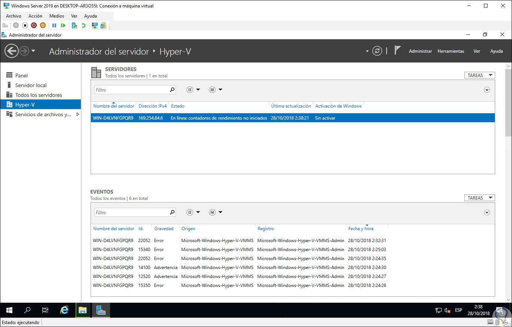Click the green Revert arrow icon
The image size is (512, 327).
83,25
